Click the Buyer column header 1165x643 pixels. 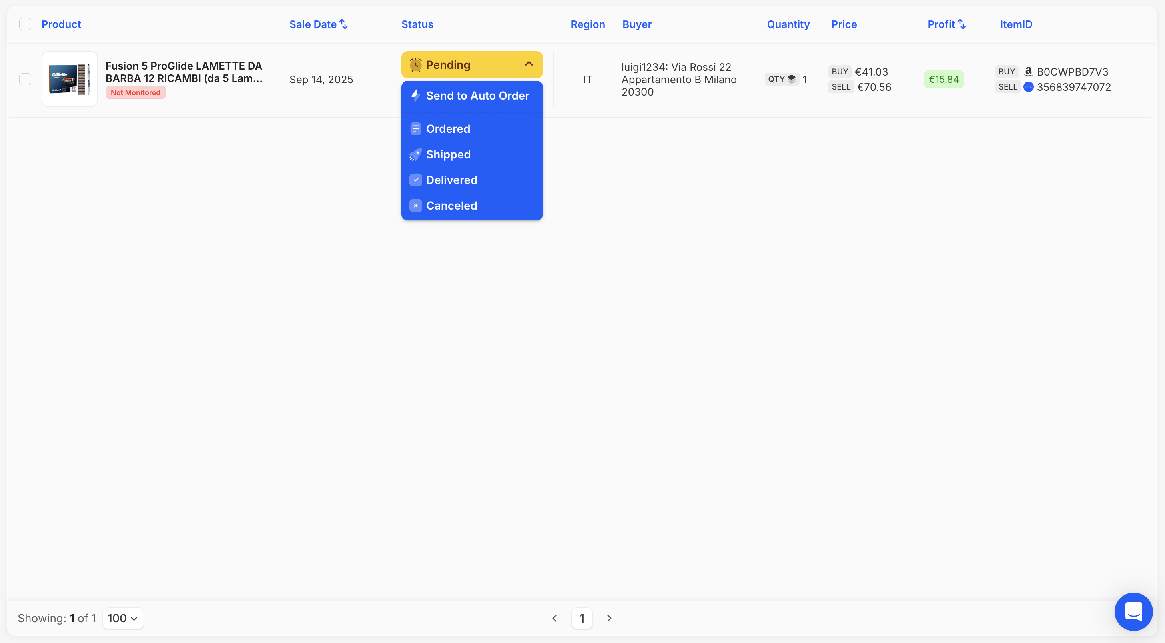[x=637, y=24]
